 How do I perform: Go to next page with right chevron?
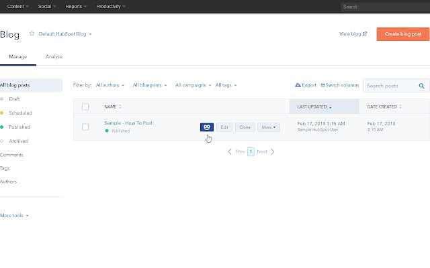pos(272,151)
